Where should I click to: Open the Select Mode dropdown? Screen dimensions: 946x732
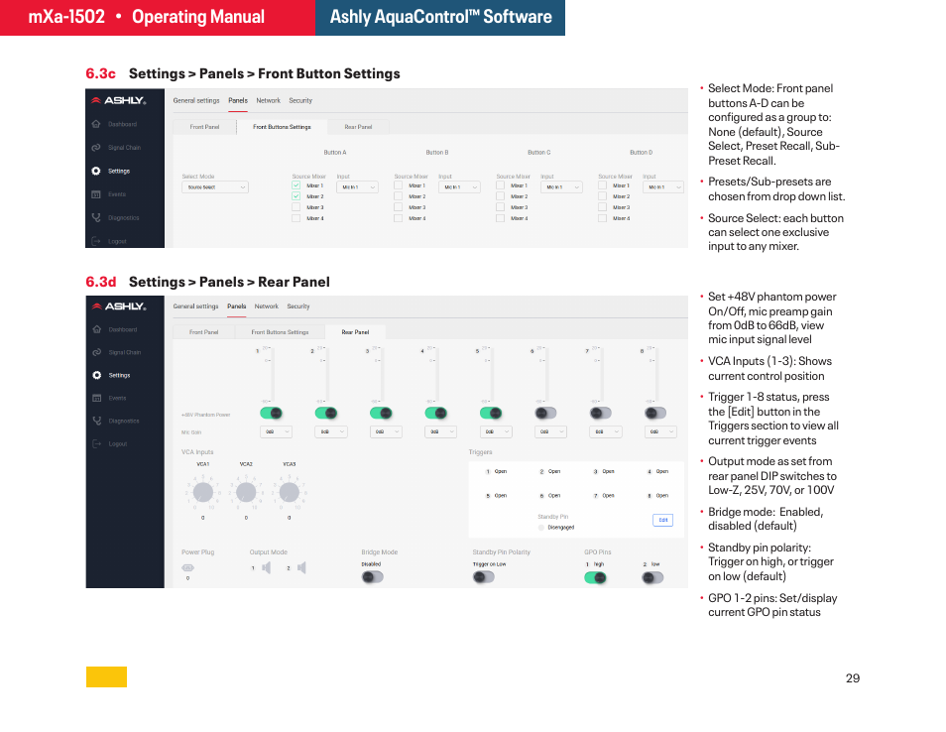215,187
